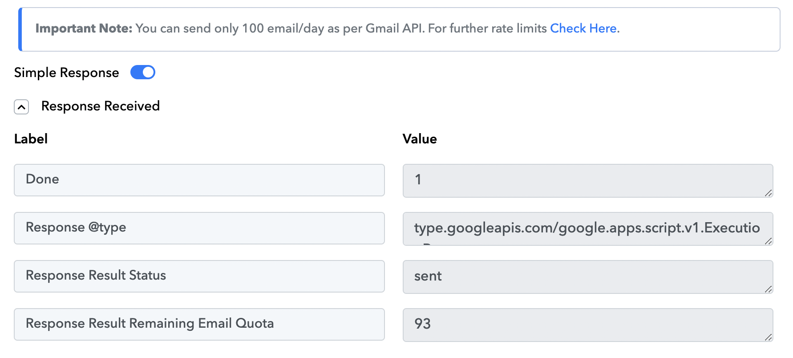Click the Simple Response label text

pos(67,73)
